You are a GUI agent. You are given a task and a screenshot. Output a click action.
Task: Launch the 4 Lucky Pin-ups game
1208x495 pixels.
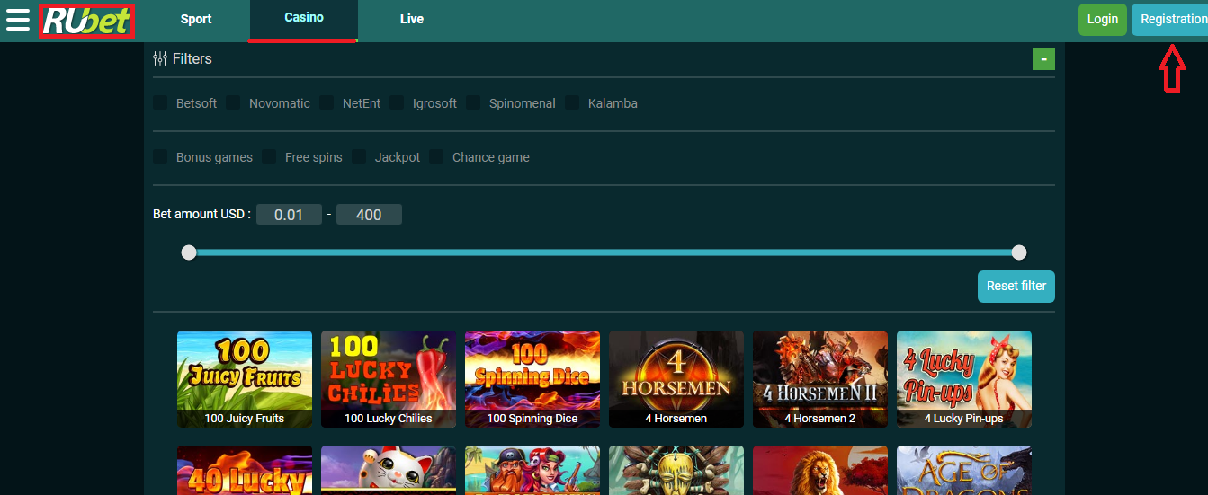[x=964, y=379]
